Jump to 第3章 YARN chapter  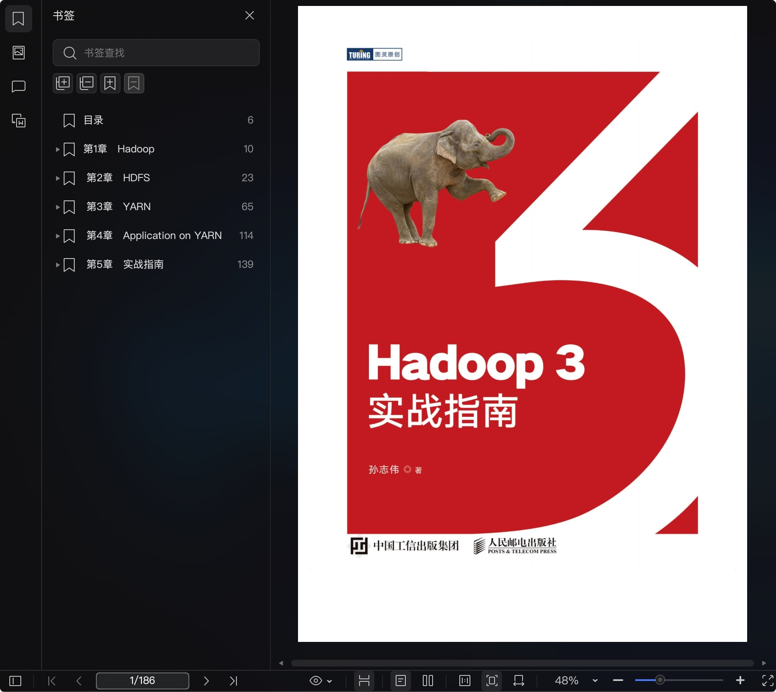coord(118,207)
